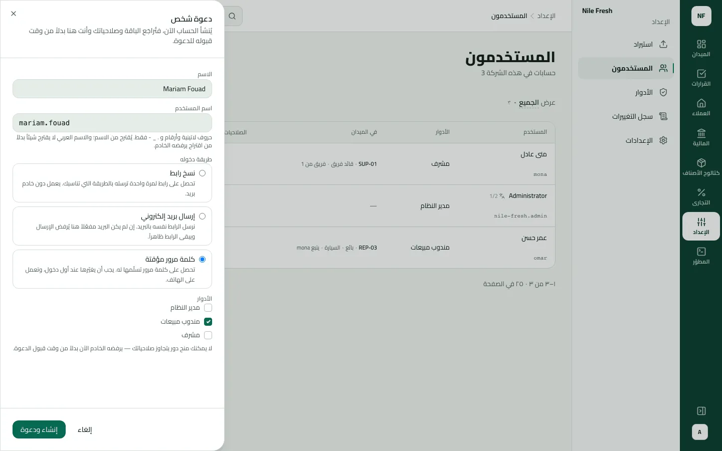Click the search magnifier icon
This screenshot has width=722, height=451.
click(x=232, y=16)
